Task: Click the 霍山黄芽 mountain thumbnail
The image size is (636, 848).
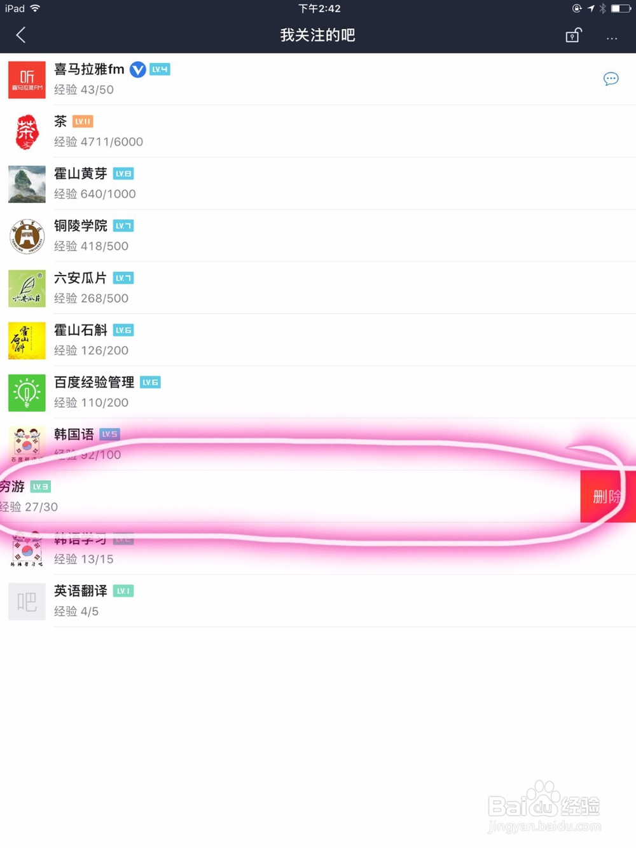Action: pyautogui.click(x=27, y=184)
